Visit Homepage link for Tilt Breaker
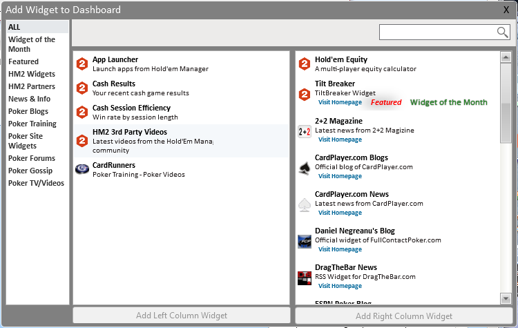 click(340, 102)
